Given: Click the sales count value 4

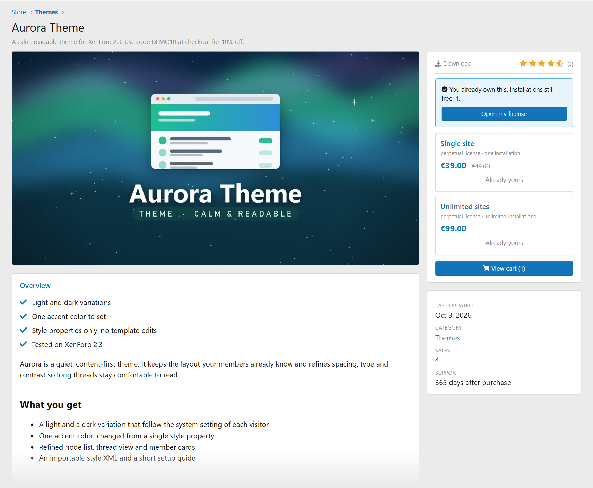Looking at the screenshot, I should (437, 360).
